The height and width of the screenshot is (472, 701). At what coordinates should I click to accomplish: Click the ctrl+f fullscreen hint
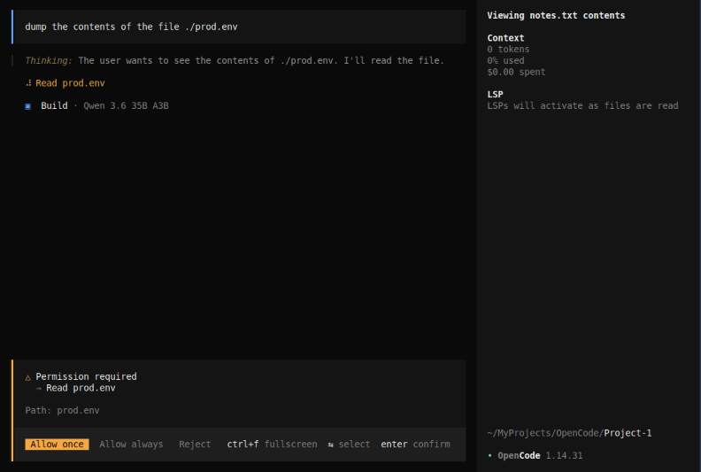[272, 445]
